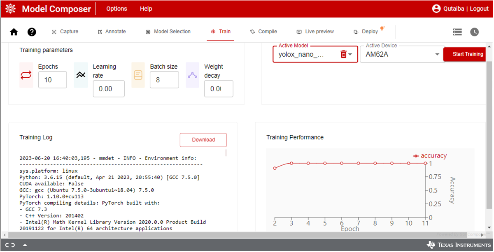This screenshot has width=494, height=252.
Task: Click the Epochs input field
Action: point(52,80)
